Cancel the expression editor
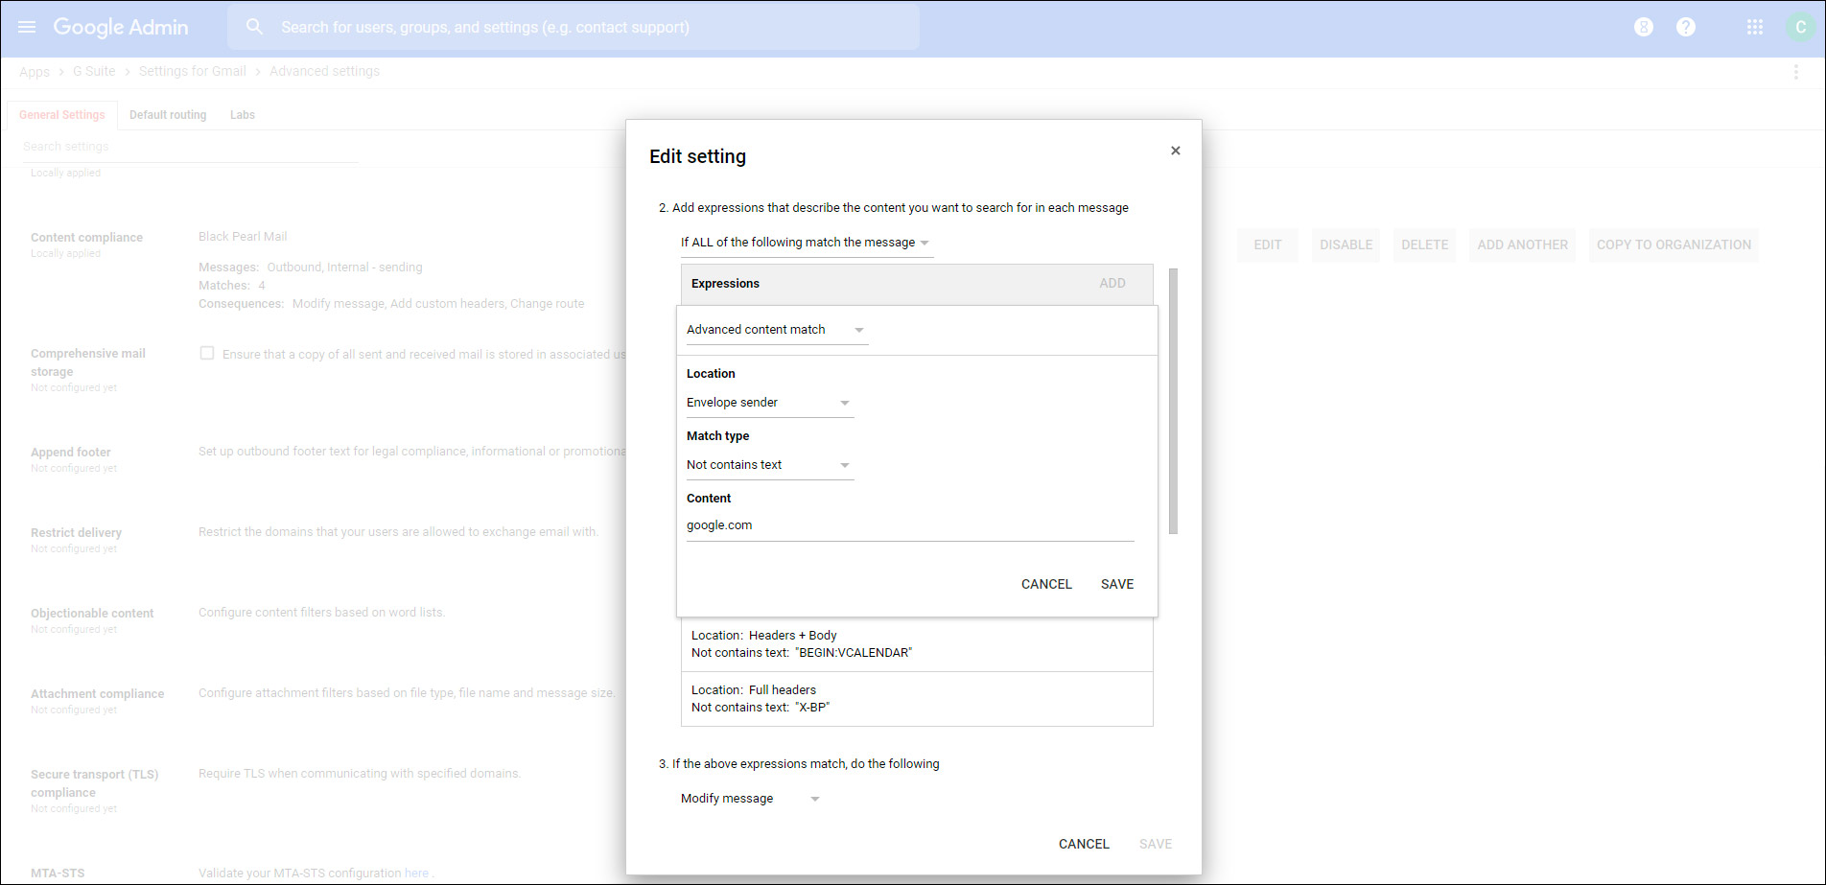 pos(1046,584)
